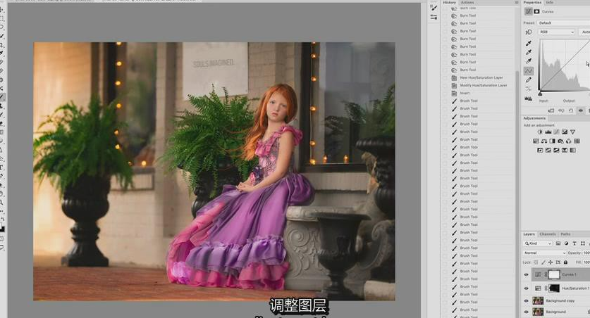Open the sliders icon in collapsed dock

[x=434, y=18]
